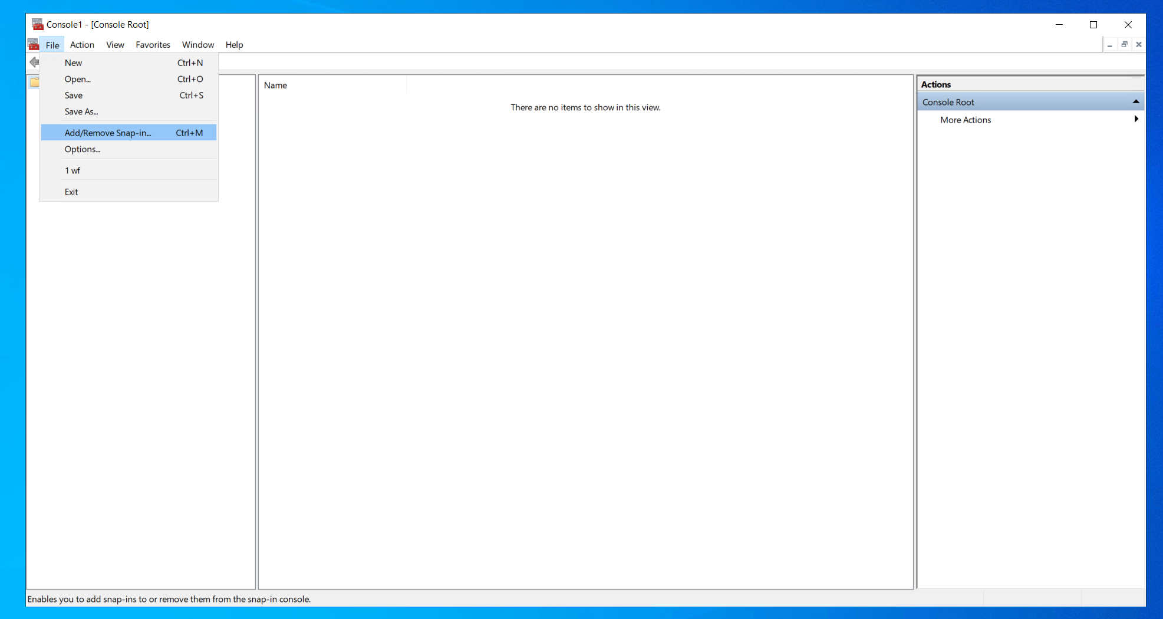Click the Console Root folder icon
1163x619 pixels.
(35, 83)
